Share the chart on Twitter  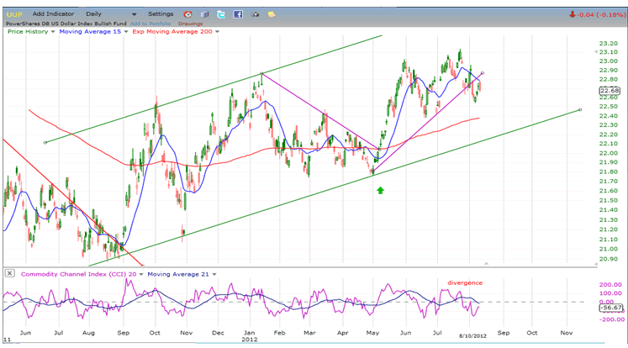[x=220, y=14]
